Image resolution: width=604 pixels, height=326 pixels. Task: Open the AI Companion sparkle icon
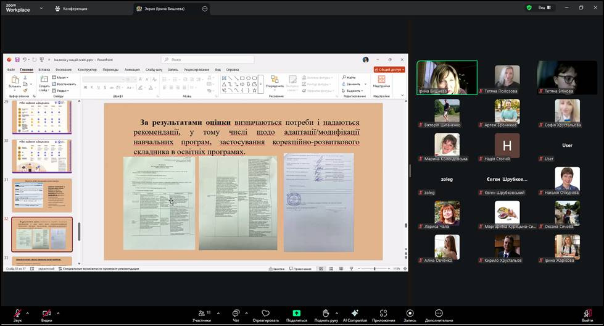click(x=355, y=314)
